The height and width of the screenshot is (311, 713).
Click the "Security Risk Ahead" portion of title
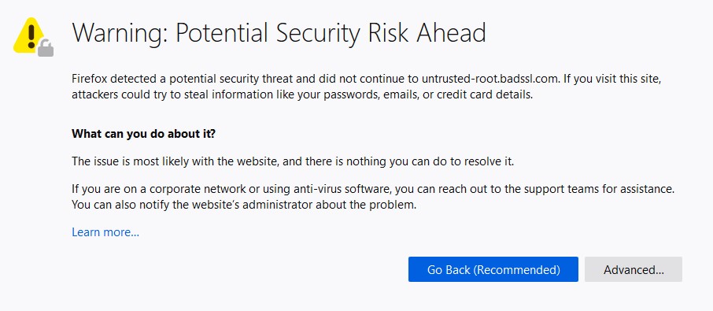(380, 33)
